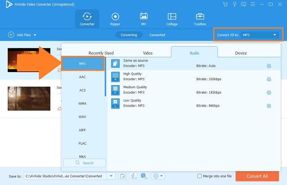Toggle the flash acceleration OFF icon
This screenshot has width=287, height=185.
[x=133, y=176]
